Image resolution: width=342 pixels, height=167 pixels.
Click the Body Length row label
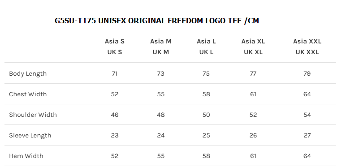tap(28, 74)
